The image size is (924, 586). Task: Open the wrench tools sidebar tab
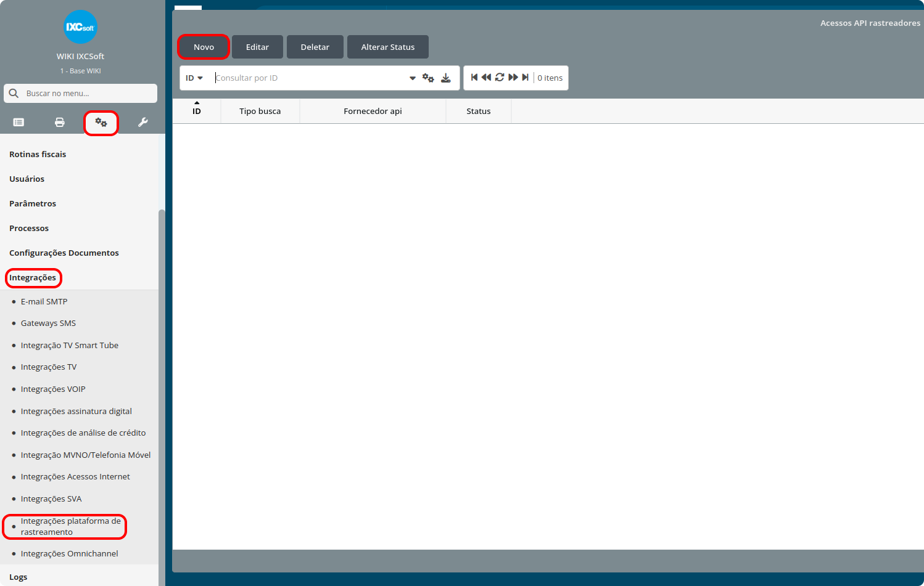143,122
